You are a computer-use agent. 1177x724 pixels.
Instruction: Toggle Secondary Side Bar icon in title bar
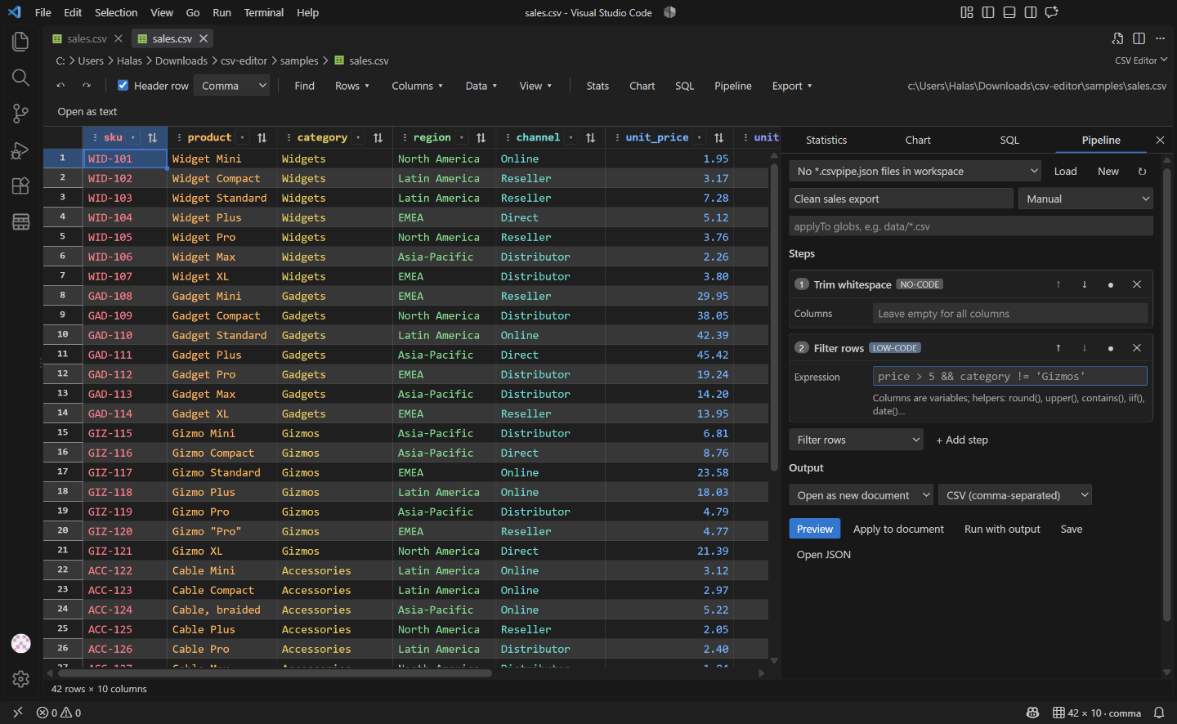[x=1031, y=12]
